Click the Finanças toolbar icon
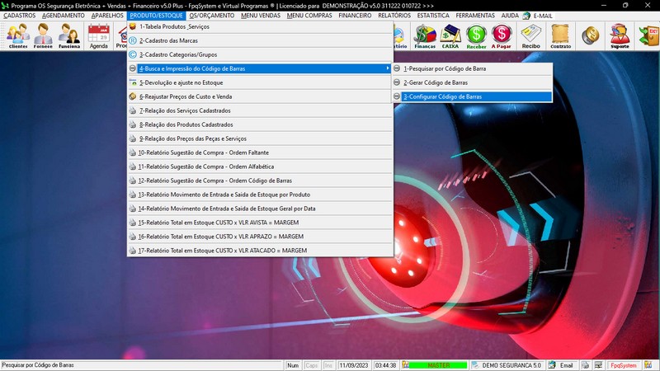The width and height of the screenshot is (660, 371). [x=425, y=35]
